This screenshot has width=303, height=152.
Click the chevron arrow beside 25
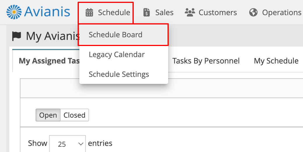point(81,144)
